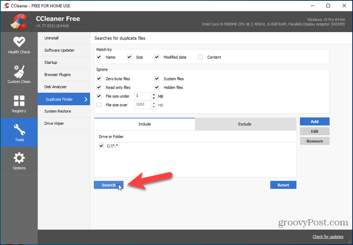Click the Edit button
This screenshot has width=353, height=245.
pyautogui.click(x=315, y=131)
